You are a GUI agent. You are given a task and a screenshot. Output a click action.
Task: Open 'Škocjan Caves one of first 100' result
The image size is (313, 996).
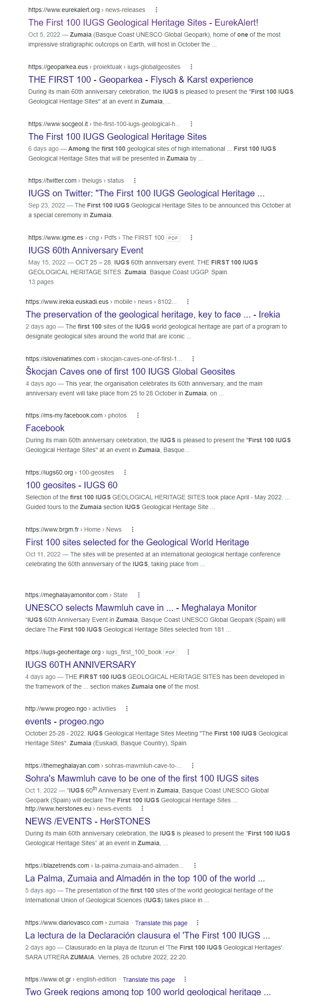tap(130, 372)
